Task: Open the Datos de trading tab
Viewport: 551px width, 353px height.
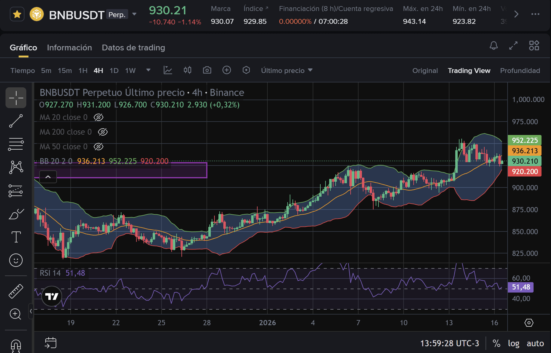Action: pos(133,48)
